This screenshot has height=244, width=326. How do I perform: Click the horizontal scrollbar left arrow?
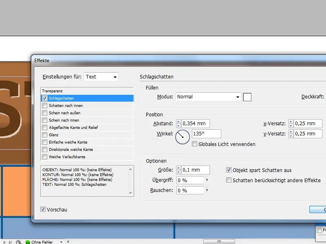(68, 242)
